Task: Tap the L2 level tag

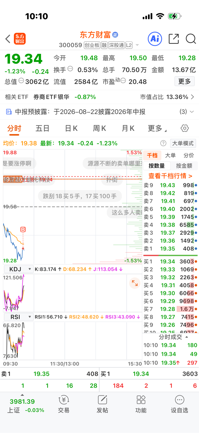Action: (129, 45)
